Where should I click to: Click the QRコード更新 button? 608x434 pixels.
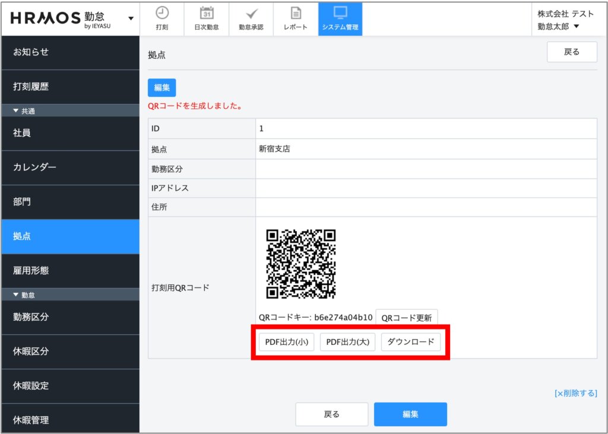[x=406, y=318]
